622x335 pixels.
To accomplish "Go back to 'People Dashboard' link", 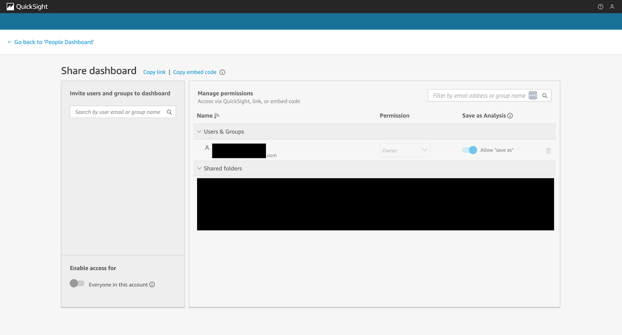I will pos(51,42).
